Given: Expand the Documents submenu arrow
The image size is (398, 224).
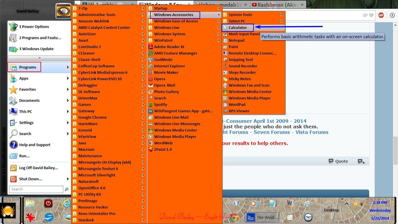Looking at the screenshot, I should [68, 101].
